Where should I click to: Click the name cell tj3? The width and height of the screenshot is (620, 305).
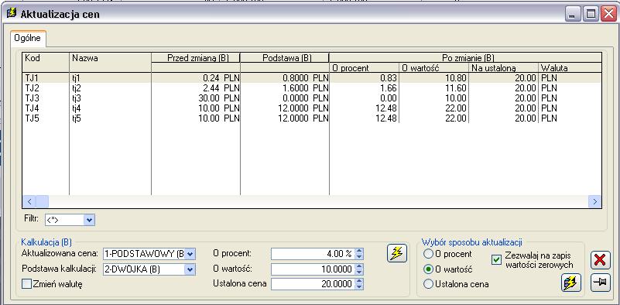point(111,98)
